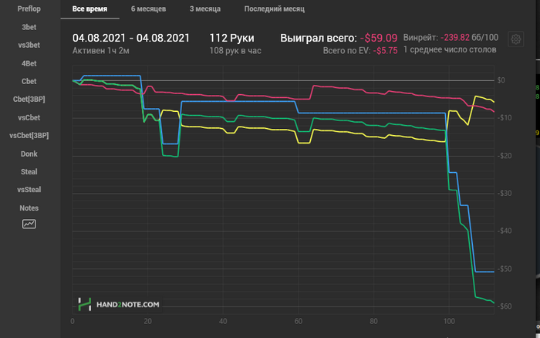Open the 3bet stats section

pos(29,27)
